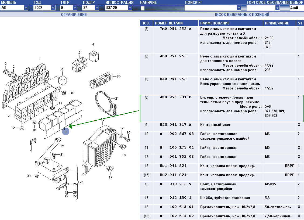The height and width of the screenshot is (220, 304).
Task: Click the Audi brand field
Action: click(296, 8)
